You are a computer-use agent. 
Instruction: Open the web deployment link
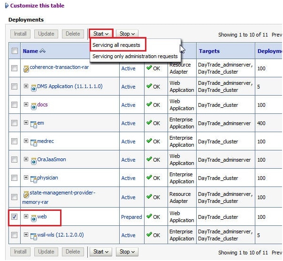pyautogui.click(x=42, y=216)
